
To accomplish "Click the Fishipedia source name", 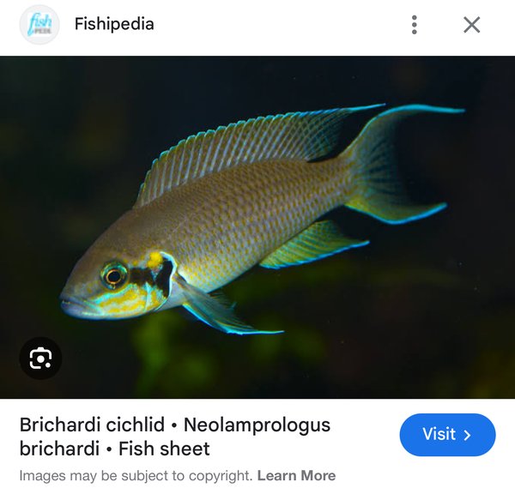I will pos(114,24).
